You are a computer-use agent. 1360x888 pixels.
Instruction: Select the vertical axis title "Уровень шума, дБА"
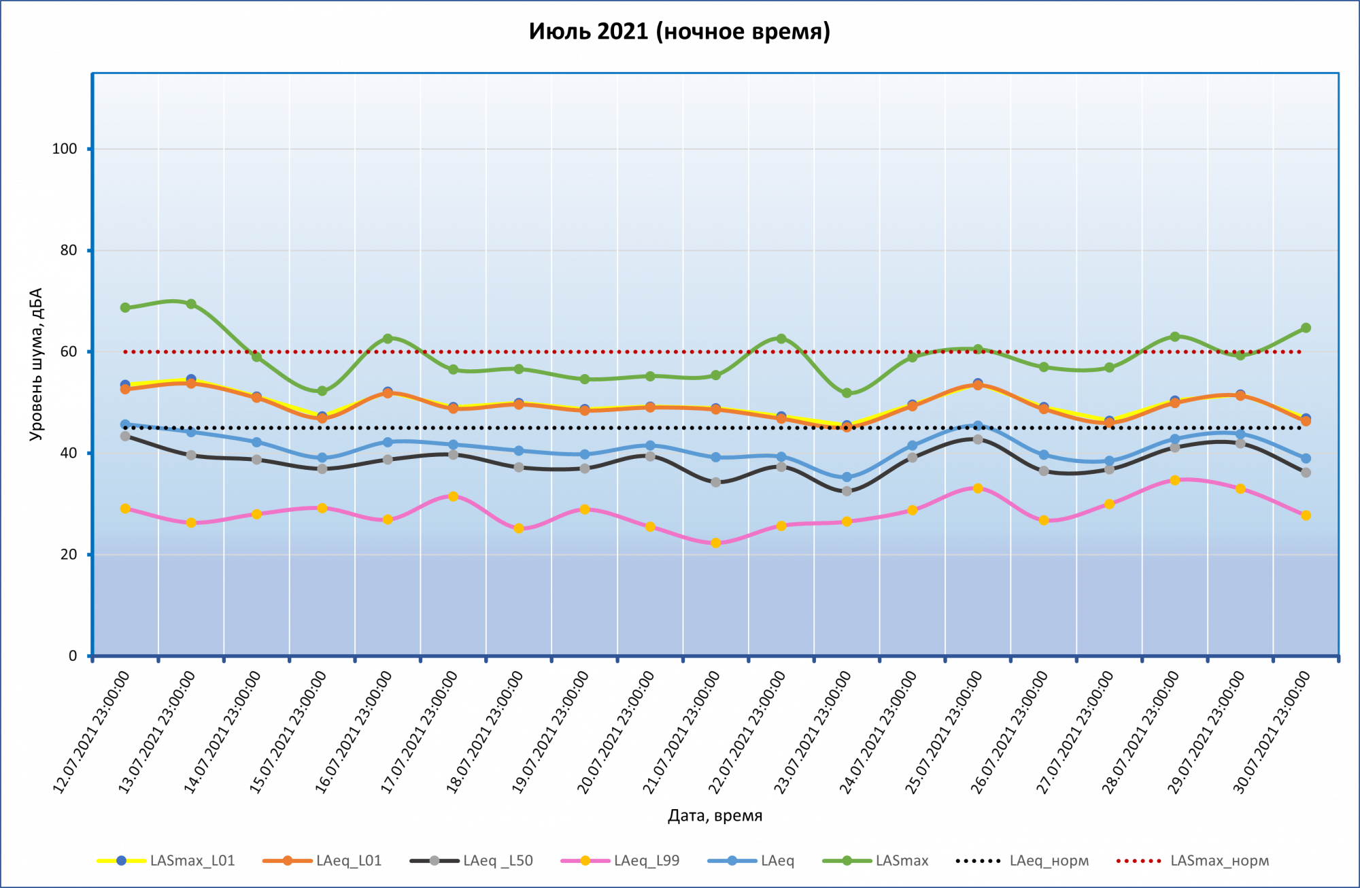coord(36,364)
